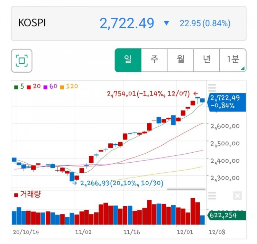Image resolution: width=257 pixels, height=244 pixels.
Task: Click the blue current price tag 2,722.49
Action: coord(227,102)
